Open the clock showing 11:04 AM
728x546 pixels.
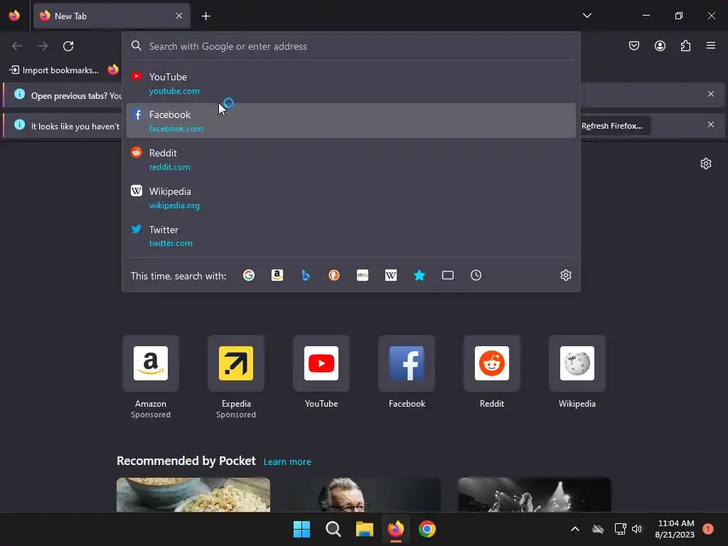[x=675, y=529]
